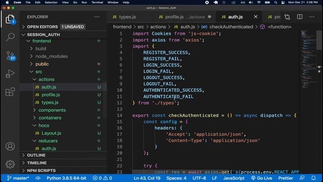This screenshot has height=182, width=323.
Task: Open notifications bell in status bar
Action: (x=313, y=178)
